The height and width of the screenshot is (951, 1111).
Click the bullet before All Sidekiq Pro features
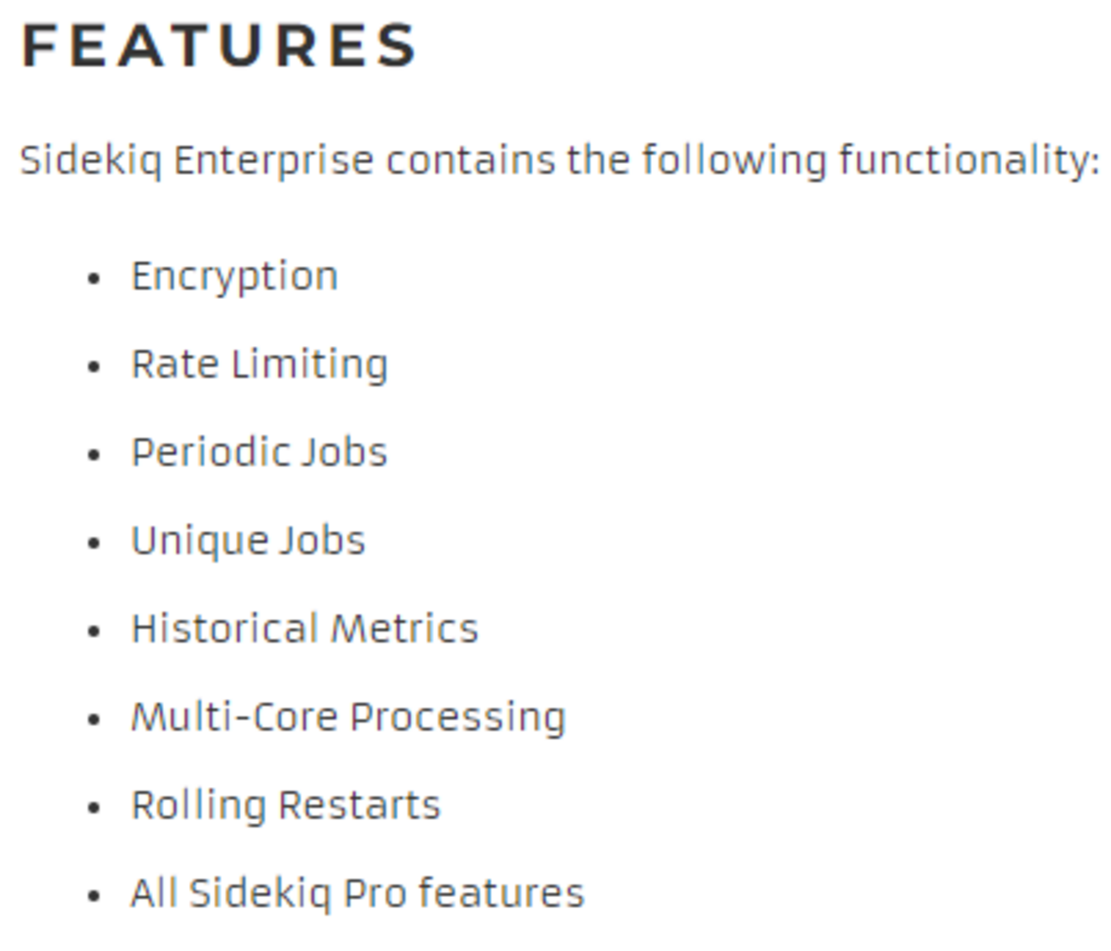[x=94, y=895]
